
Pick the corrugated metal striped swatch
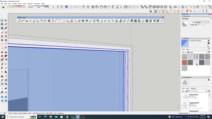196,57
